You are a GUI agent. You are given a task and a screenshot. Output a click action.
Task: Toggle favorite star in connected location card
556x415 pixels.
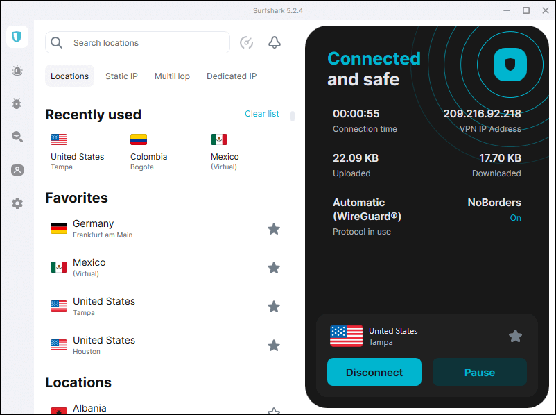click(515, 336)
